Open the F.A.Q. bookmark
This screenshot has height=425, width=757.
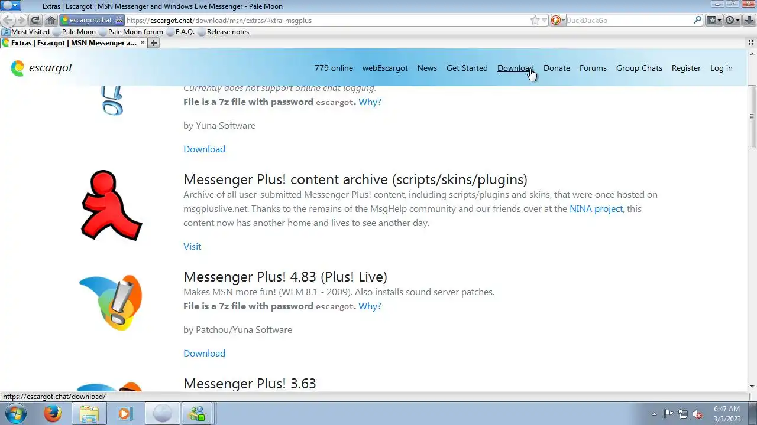click(x=180, y=32)
